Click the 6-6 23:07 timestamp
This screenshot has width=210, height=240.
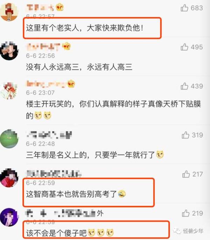pos(40,93)
